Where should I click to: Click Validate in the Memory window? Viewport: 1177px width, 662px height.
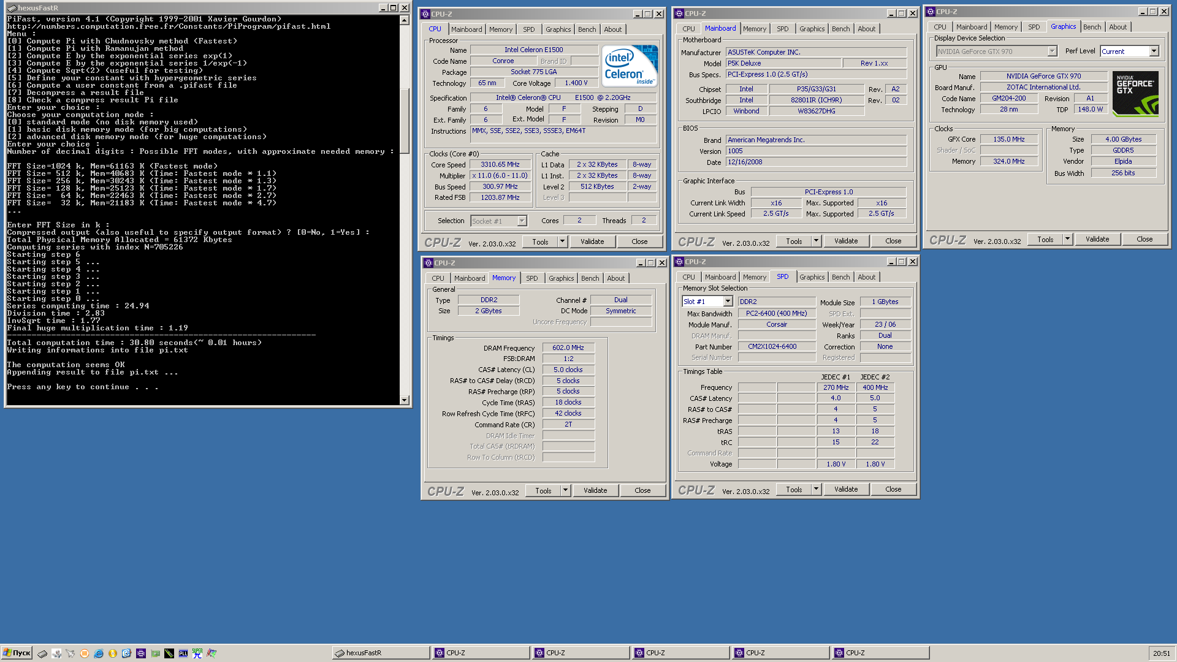click(x=595, y=490)
